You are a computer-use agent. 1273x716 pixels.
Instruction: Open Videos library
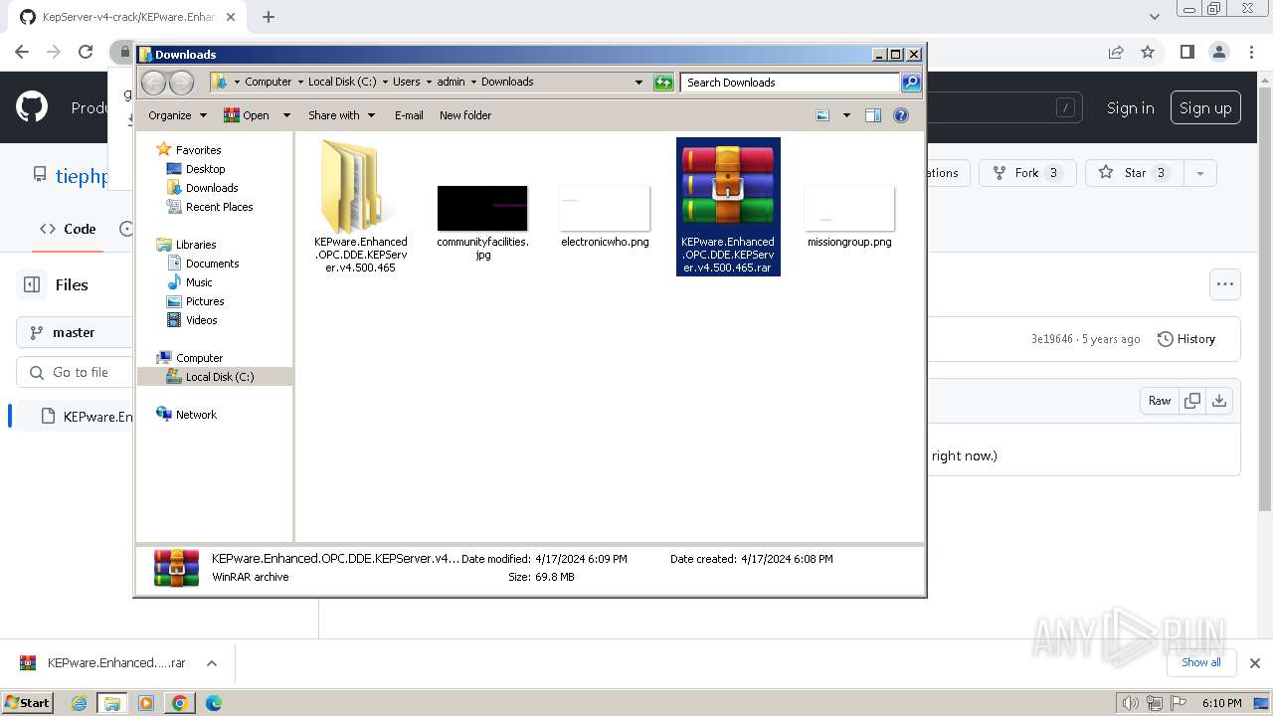tap(201, 320)
